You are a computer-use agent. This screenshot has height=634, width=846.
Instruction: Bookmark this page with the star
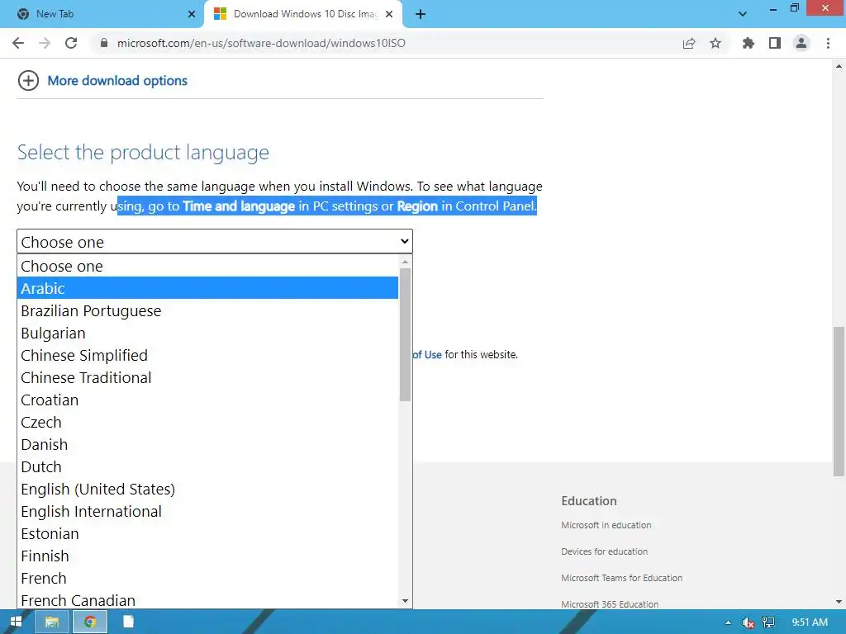click(x=715, y=43)
